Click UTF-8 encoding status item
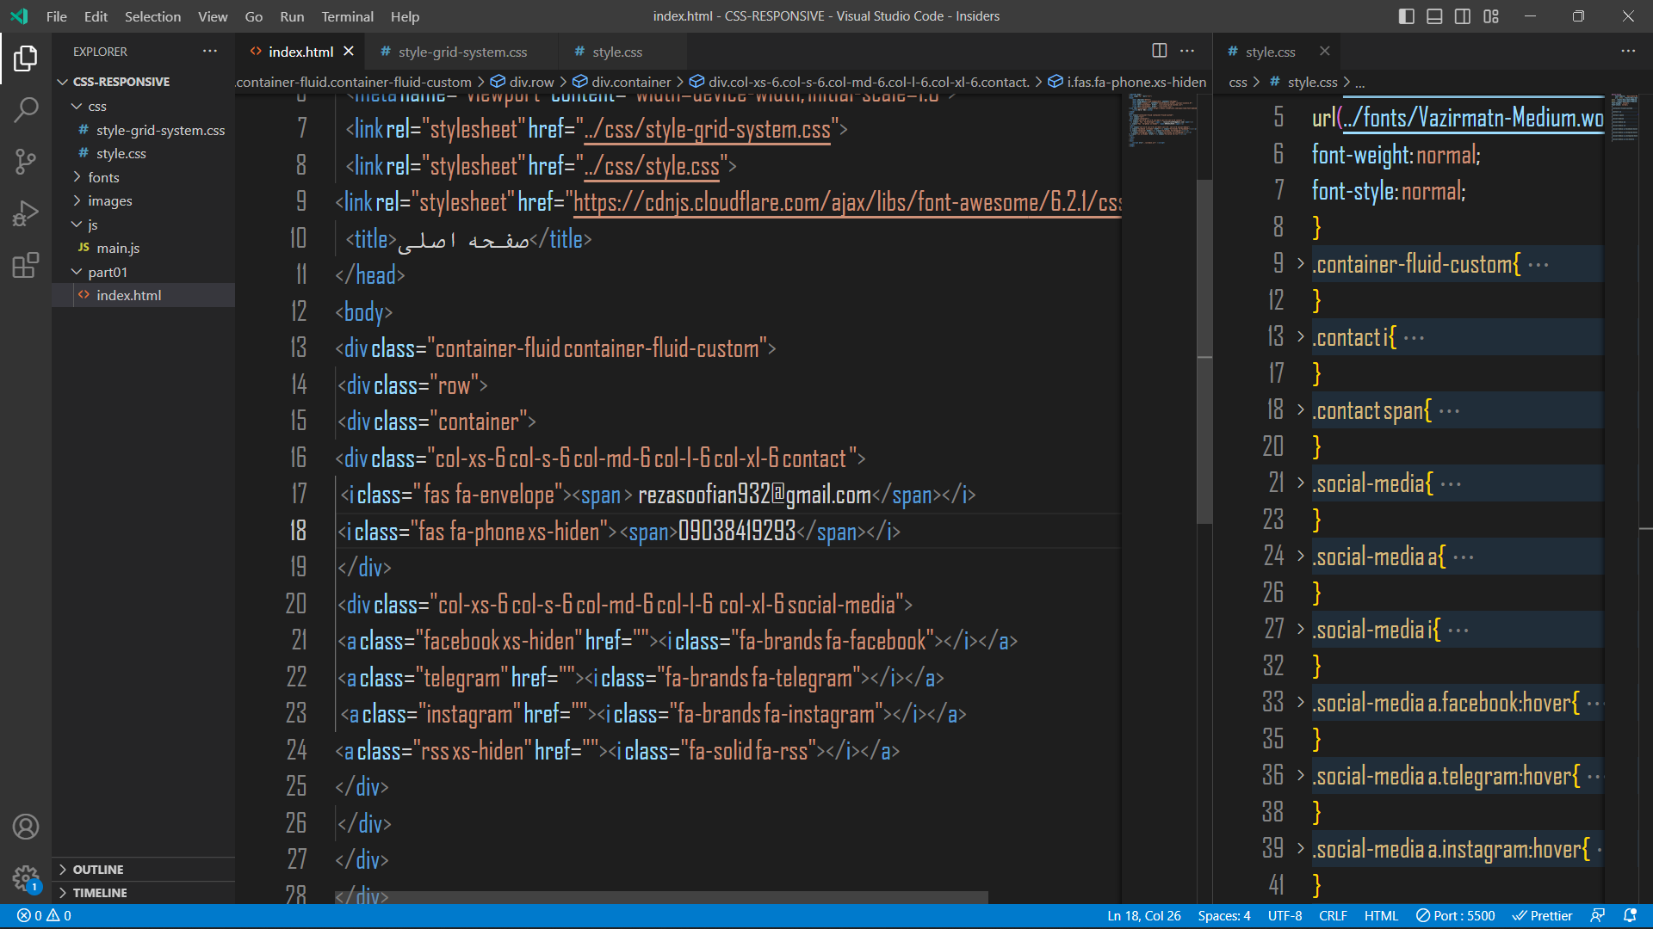Image resolution: width=1653 pixels, height=929 pixels. pos(1285,916)
